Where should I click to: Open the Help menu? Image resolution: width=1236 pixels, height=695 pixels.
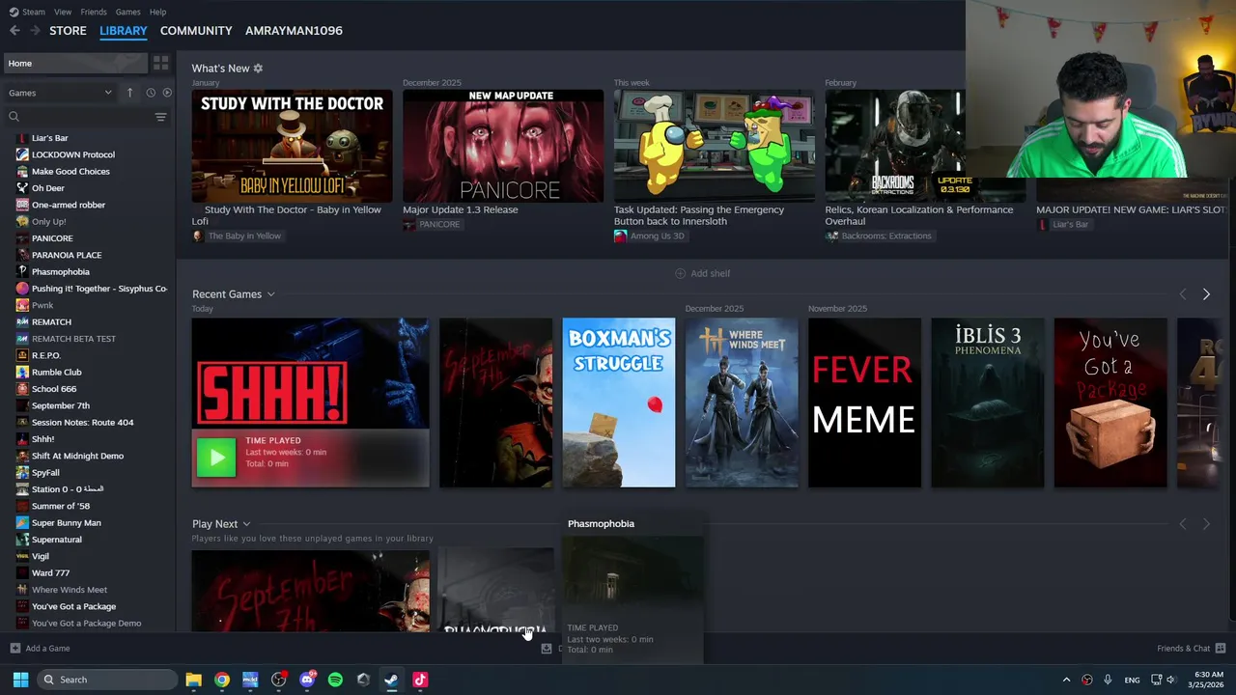coord(157,12)
